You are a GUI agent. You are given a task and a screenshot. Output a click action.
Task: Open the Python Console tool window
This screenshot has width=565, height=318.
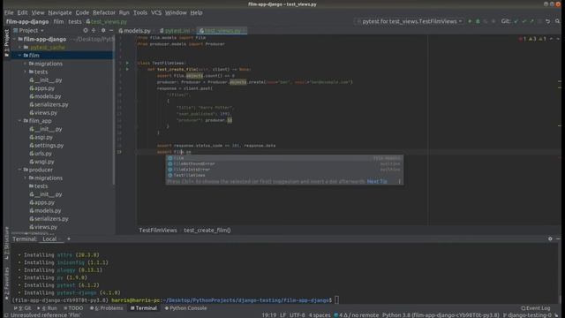point(186,308)
